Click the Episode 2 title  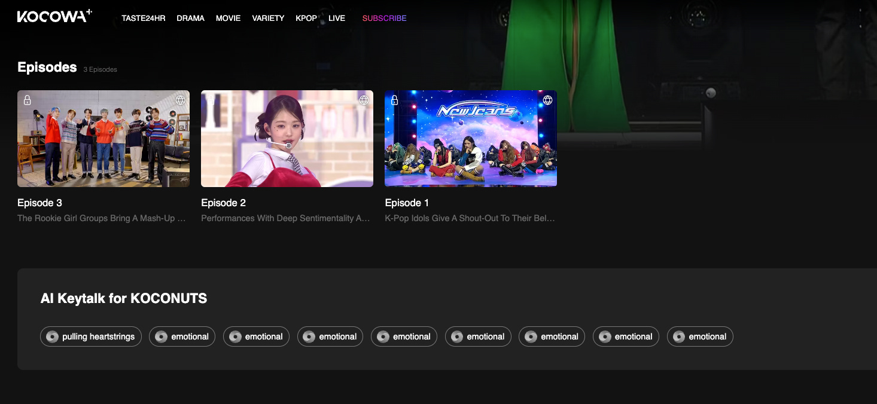(x=223, y=203)
